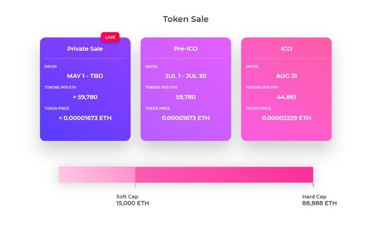Click the Hard Cap 88,888 ETH label
The image size is (378, 237).
319,200
